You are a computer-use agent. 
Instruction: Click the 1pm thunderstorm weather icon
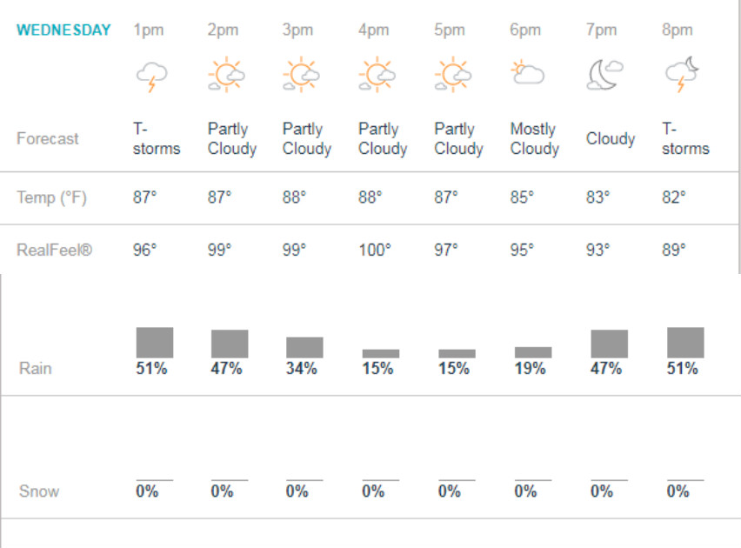click(151, 77)
